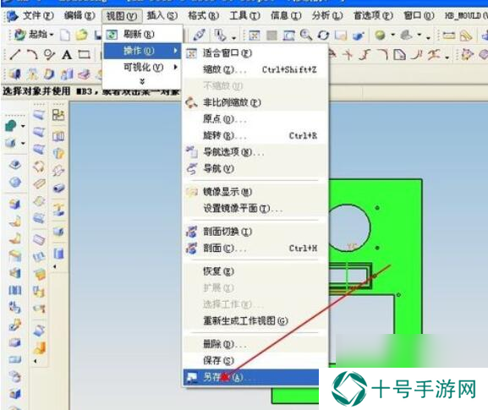Screen dimensions: 488x410
Task: Open the 插入(S) menu
Action: pos(162,15)
